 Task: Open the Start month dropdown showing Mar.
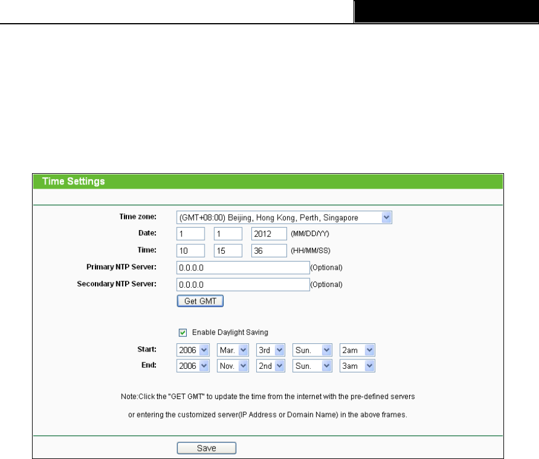pos(232,350)
